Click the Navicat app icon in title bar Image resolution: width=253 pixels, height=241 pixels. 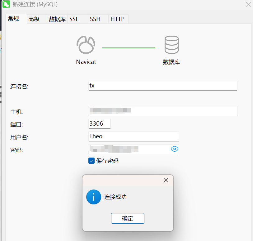6,4
